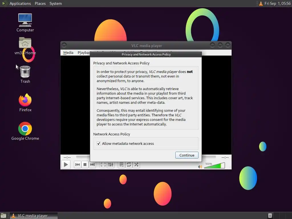Click the Previous media button in VLC
The height and width of the screenshot is (219, 292).
(78, 165)
